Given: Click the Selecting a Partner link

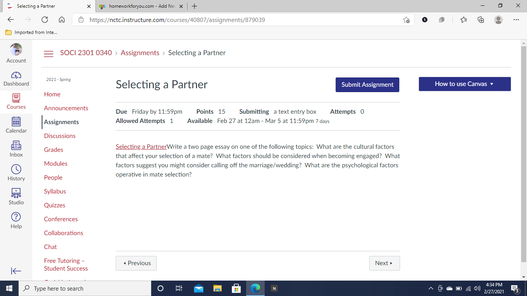Looking at the screenshot, I should (141, 146).
